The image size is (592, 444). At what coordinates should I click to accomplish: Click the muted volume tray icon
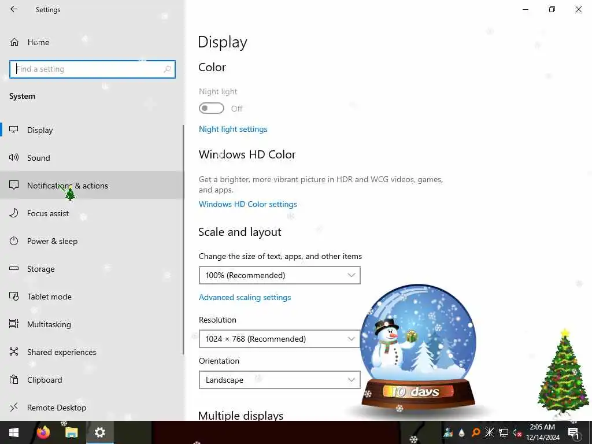click(517, 432)
